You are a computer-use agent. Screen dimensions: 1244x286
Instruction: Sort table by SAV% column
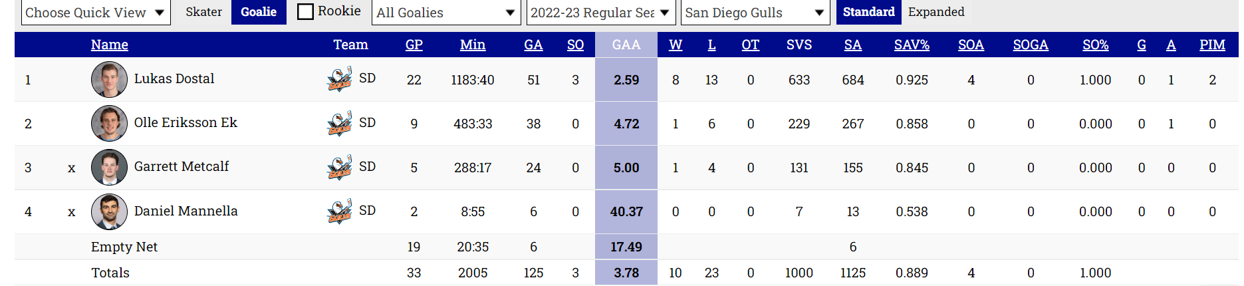coord(912,45)
